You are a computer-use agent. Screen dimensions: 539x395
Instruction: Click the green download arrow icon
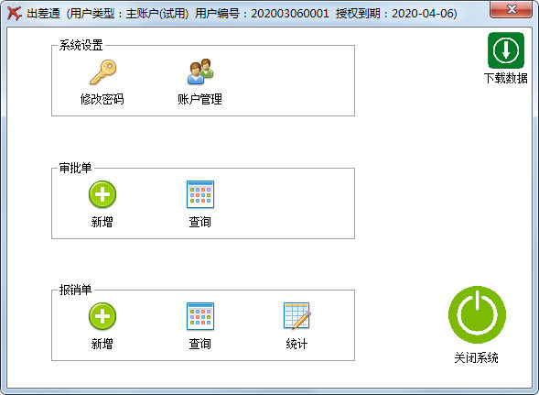[x=506, y=50]
